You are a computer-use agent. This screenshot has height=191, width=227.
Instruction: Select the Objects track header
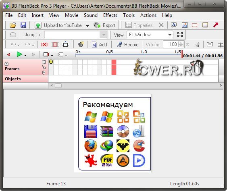(x=25, y=79)
